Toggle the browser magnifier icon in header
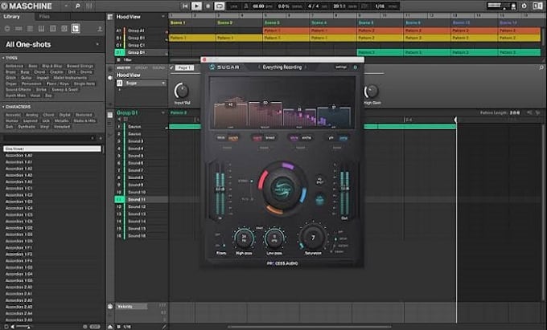The image size is (547, 330). (77, 6)
